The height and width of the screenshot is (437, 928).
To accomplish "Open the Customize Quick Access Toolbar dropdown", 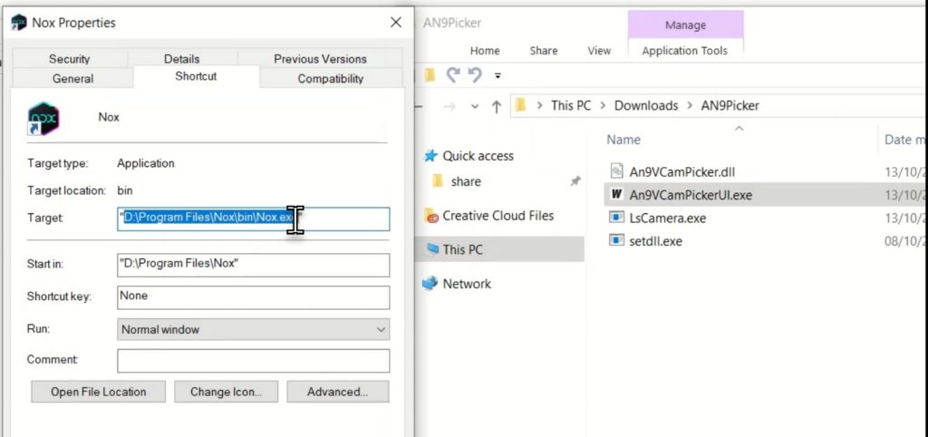I will point(498,75).
